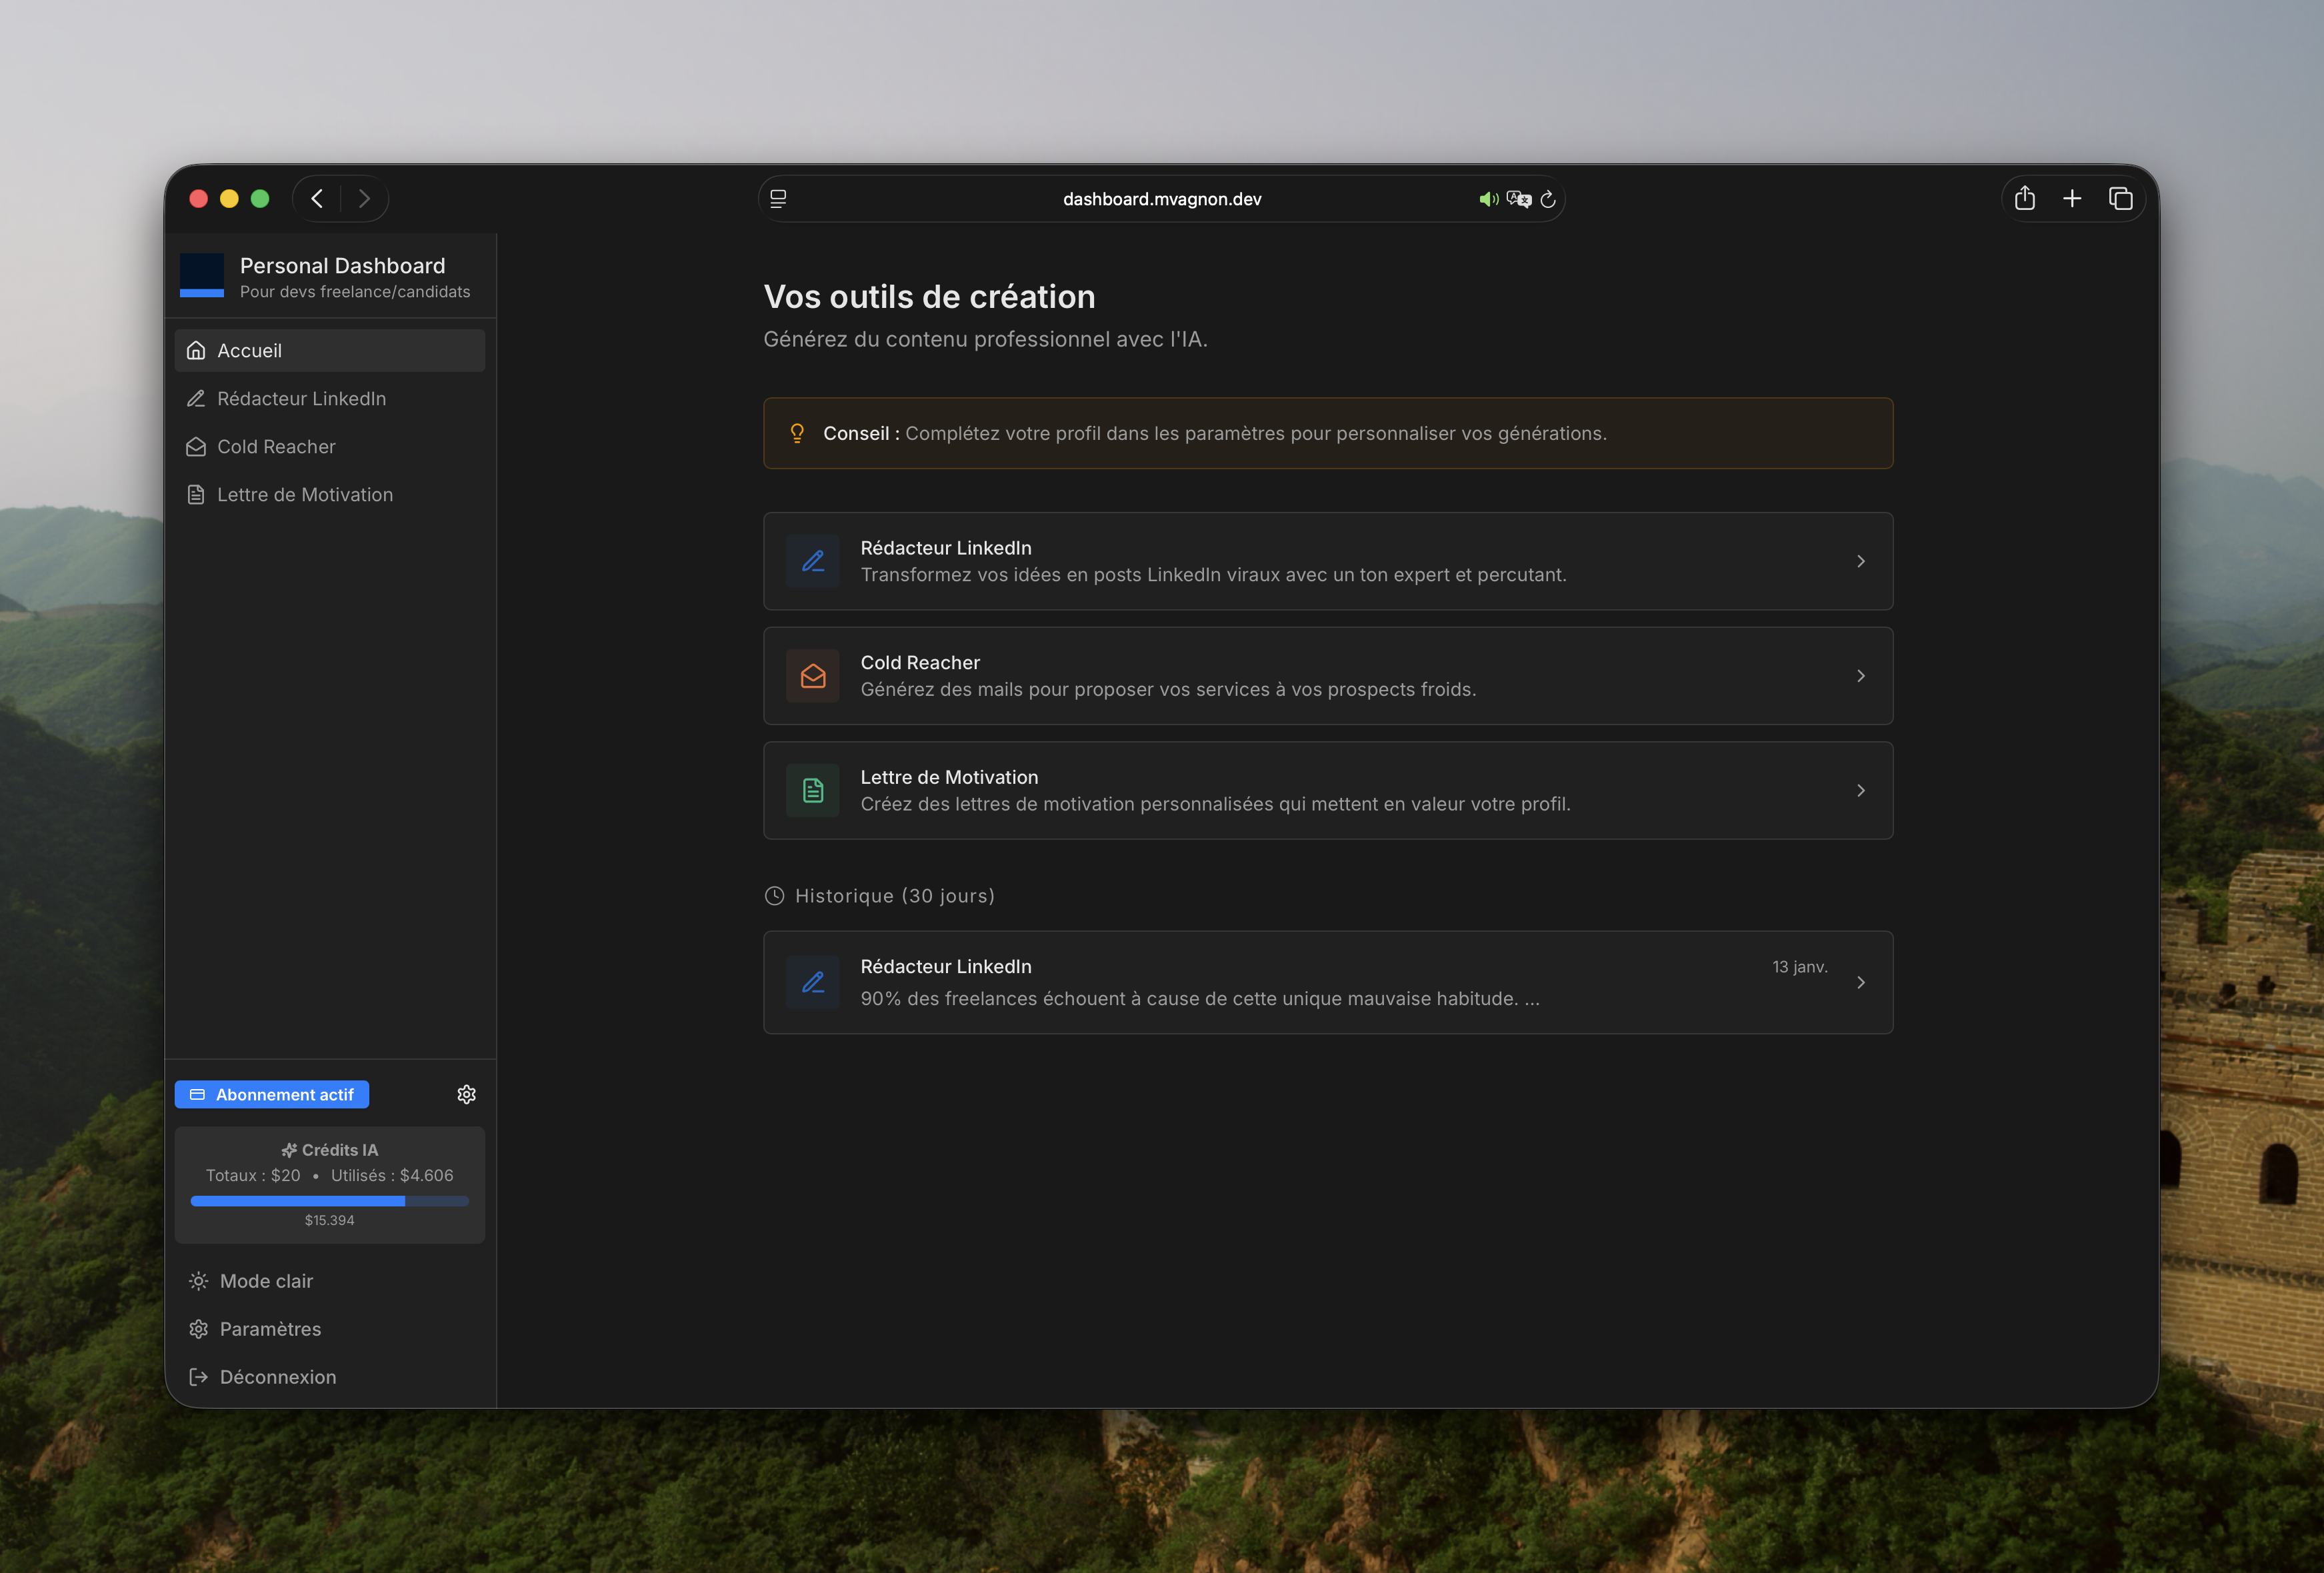
Task: Click the Abonnement actif badge
Action: (x=271, y=1094)
